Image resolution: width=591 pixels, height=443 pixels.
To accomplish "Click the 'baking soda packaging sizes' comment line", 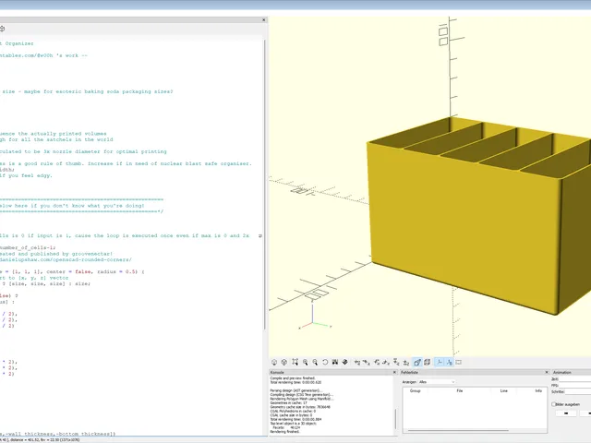I will (x=86, y=91).
